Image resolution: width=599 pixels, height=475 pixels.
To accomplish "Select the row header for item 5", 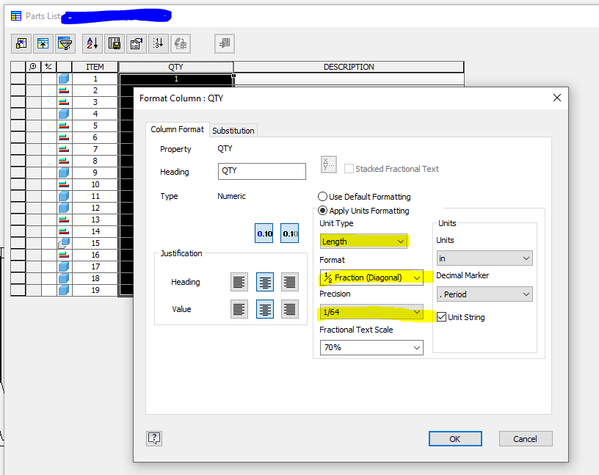I will tap(18, 126).
